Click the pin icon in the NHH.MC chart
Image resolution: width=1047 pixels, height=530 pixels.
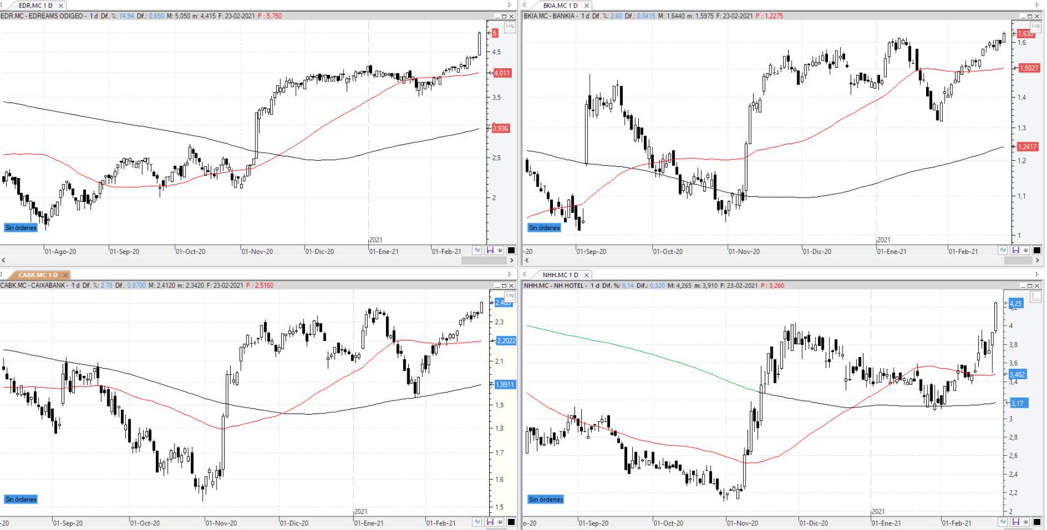tap(1026, 522)
